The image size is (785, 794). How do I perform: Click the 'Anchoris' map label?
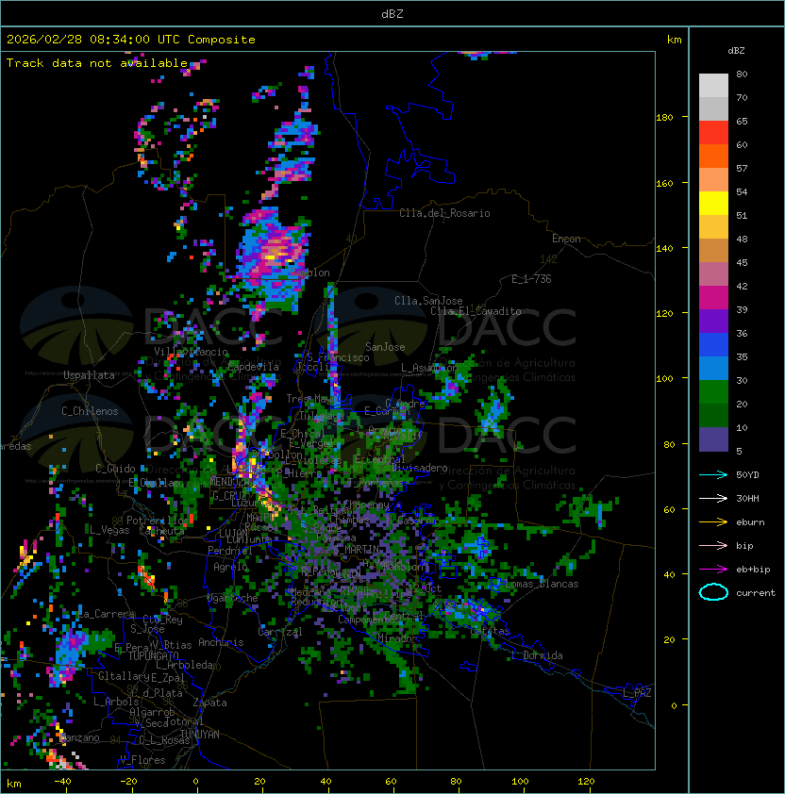click(221, 642)
